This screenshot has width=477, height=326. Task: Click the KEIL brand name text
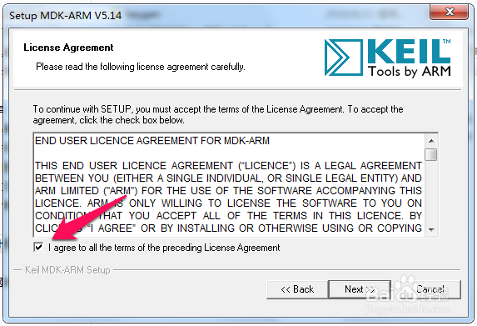pyautogui.click(x=409, y=51)
